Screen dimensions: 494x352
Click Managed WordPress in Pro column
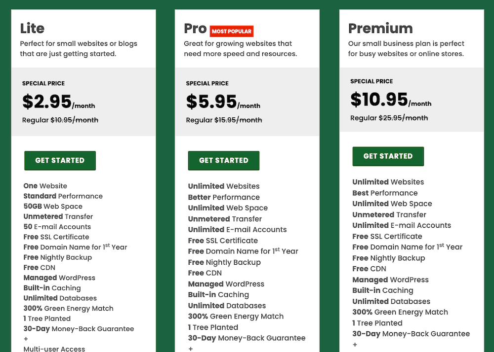tap(226, 284)
